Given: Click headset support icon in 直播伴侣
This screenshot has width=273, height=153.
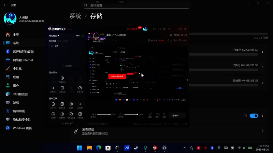Looking at the screenshot, I should coord(159,29).
